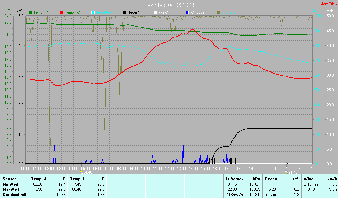
Task: Click the pressure maximum '1020.5'
Action: point(255,190)
